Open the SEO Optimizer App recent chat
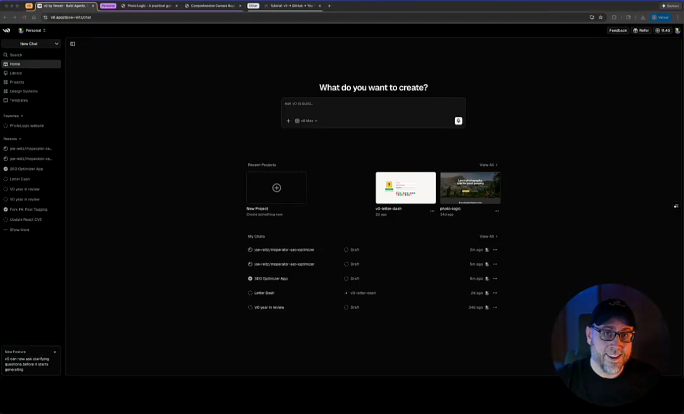The width and height of the screenshot is (684, 414). [x=31, y=169]
